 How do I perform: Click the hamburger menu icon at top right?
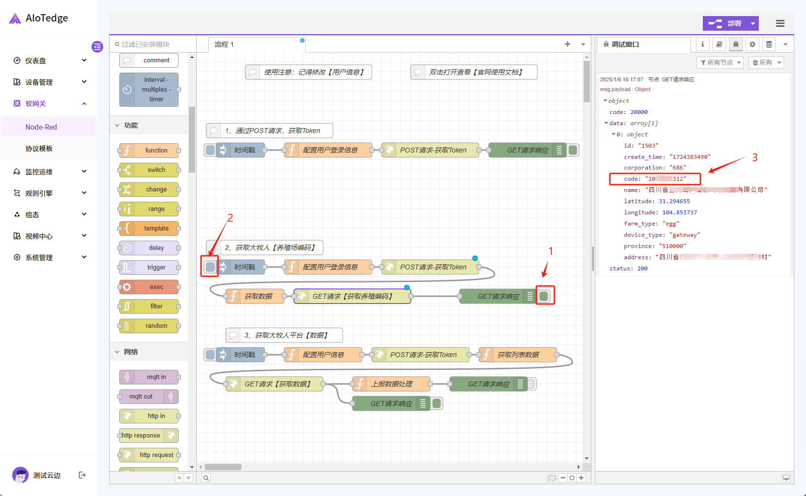click(780, 23)
